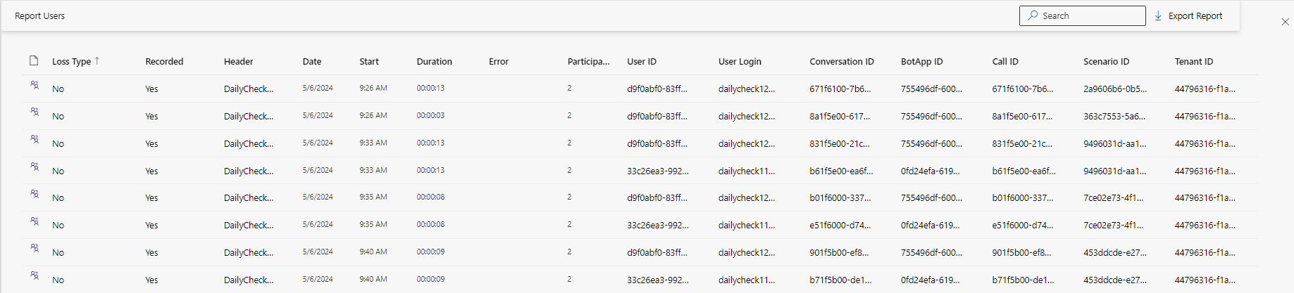Click the User Login column header

point(740,62)
